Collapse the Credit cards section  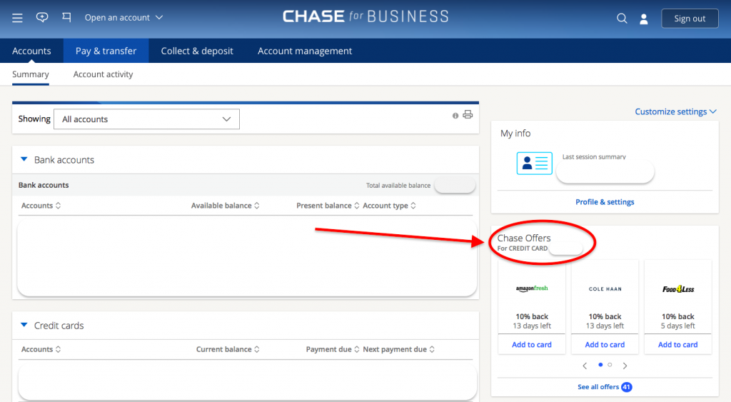coord(24,325)
